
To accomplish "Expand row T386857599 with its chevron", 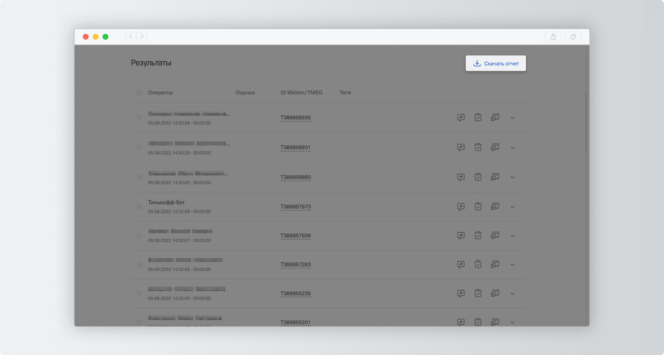I will pyautogui.click(x=512, y=235).
